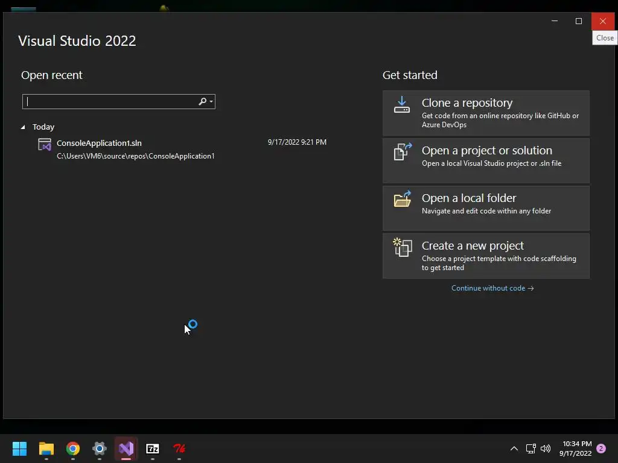
Task: Click the magnifier search icon in recent box
Action: click(202, 101)
